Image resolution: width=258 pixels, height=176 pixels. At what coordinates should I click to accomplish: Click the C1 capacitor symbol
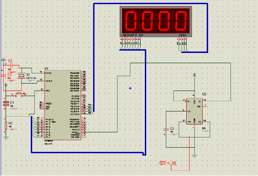point(6,104)
